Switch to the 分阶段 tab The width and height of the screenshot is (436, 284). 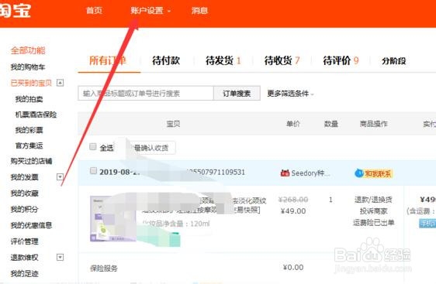394,60
